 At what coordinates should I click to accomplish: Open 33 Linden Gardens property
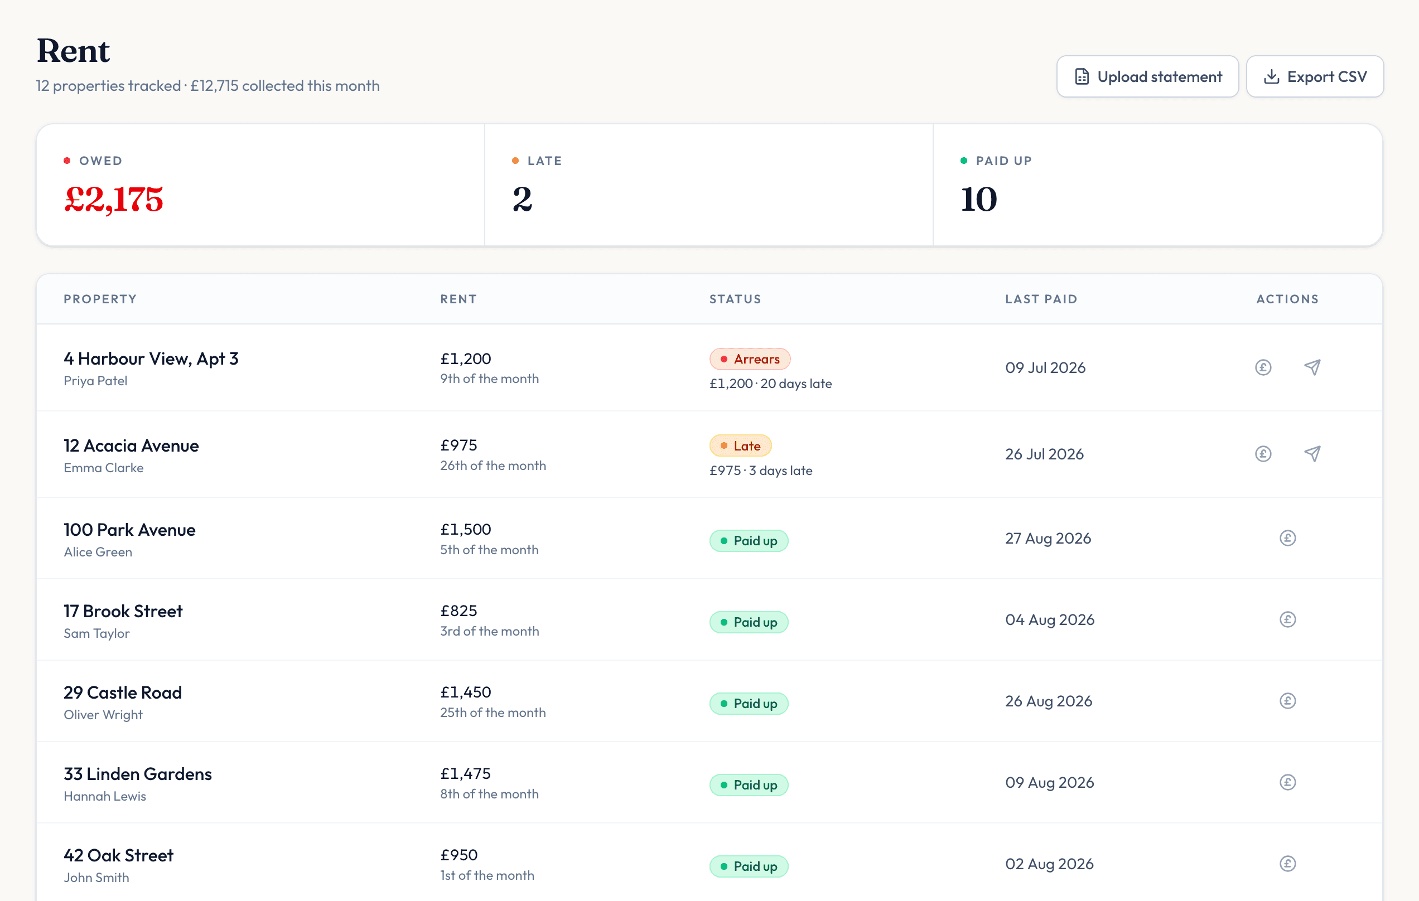(137, 774)
